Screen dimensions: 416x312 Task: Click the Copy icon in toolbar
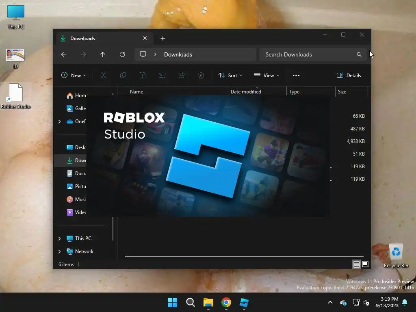[x=123, y=75]
